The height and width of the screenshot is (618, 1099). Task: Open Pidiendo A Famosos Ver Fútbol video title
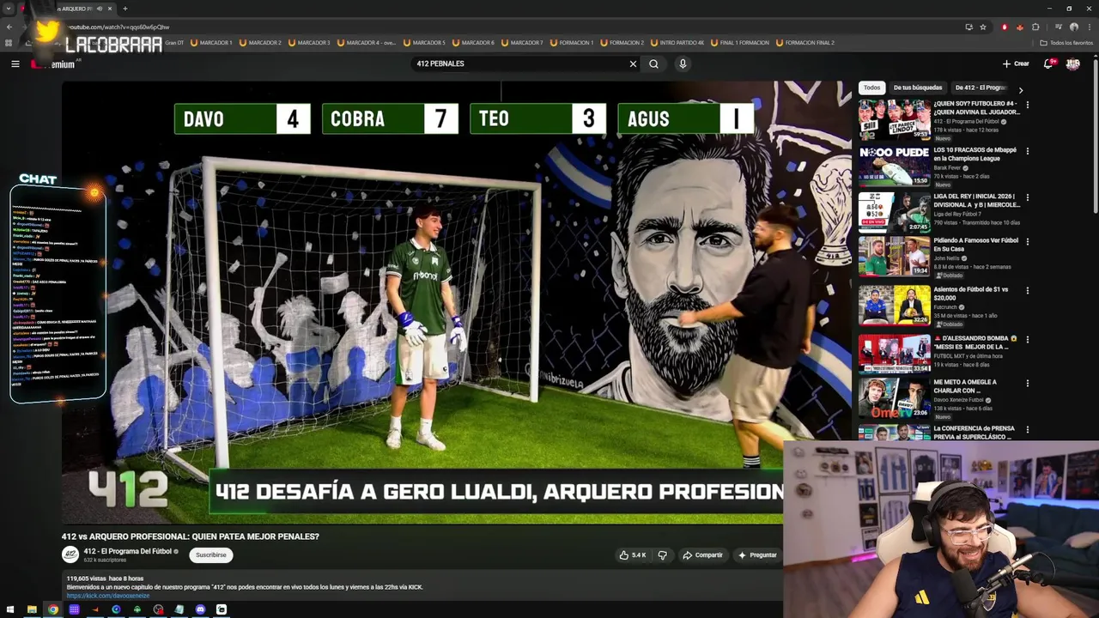[975, 245]
